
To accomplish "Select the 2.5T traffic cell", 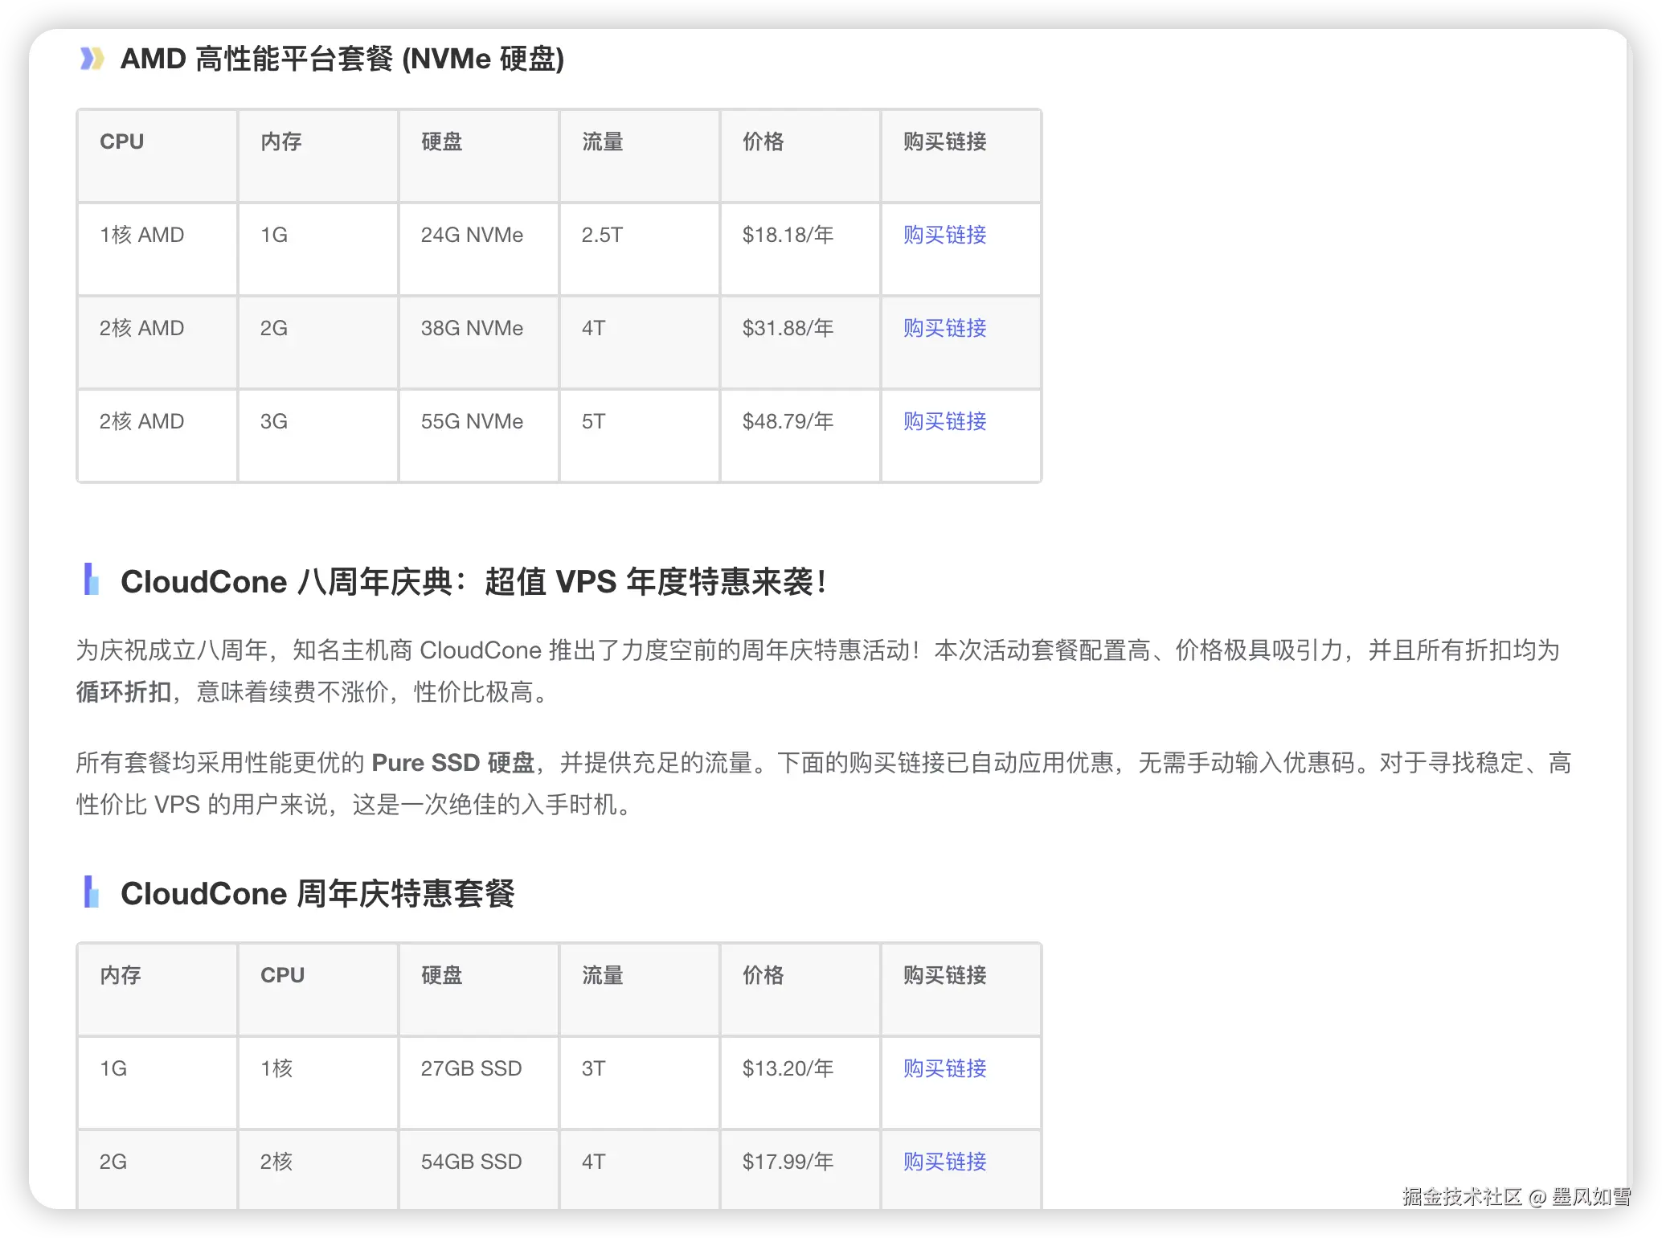I will tap(640, 249).
